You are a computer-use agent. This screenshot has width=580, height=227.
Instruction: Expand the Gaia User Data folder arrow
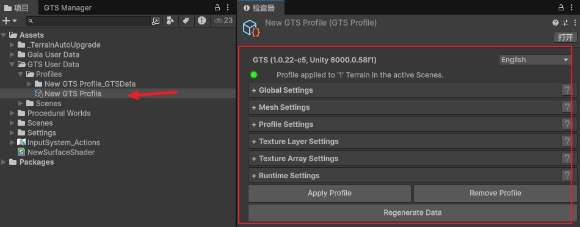pos(12,54)
